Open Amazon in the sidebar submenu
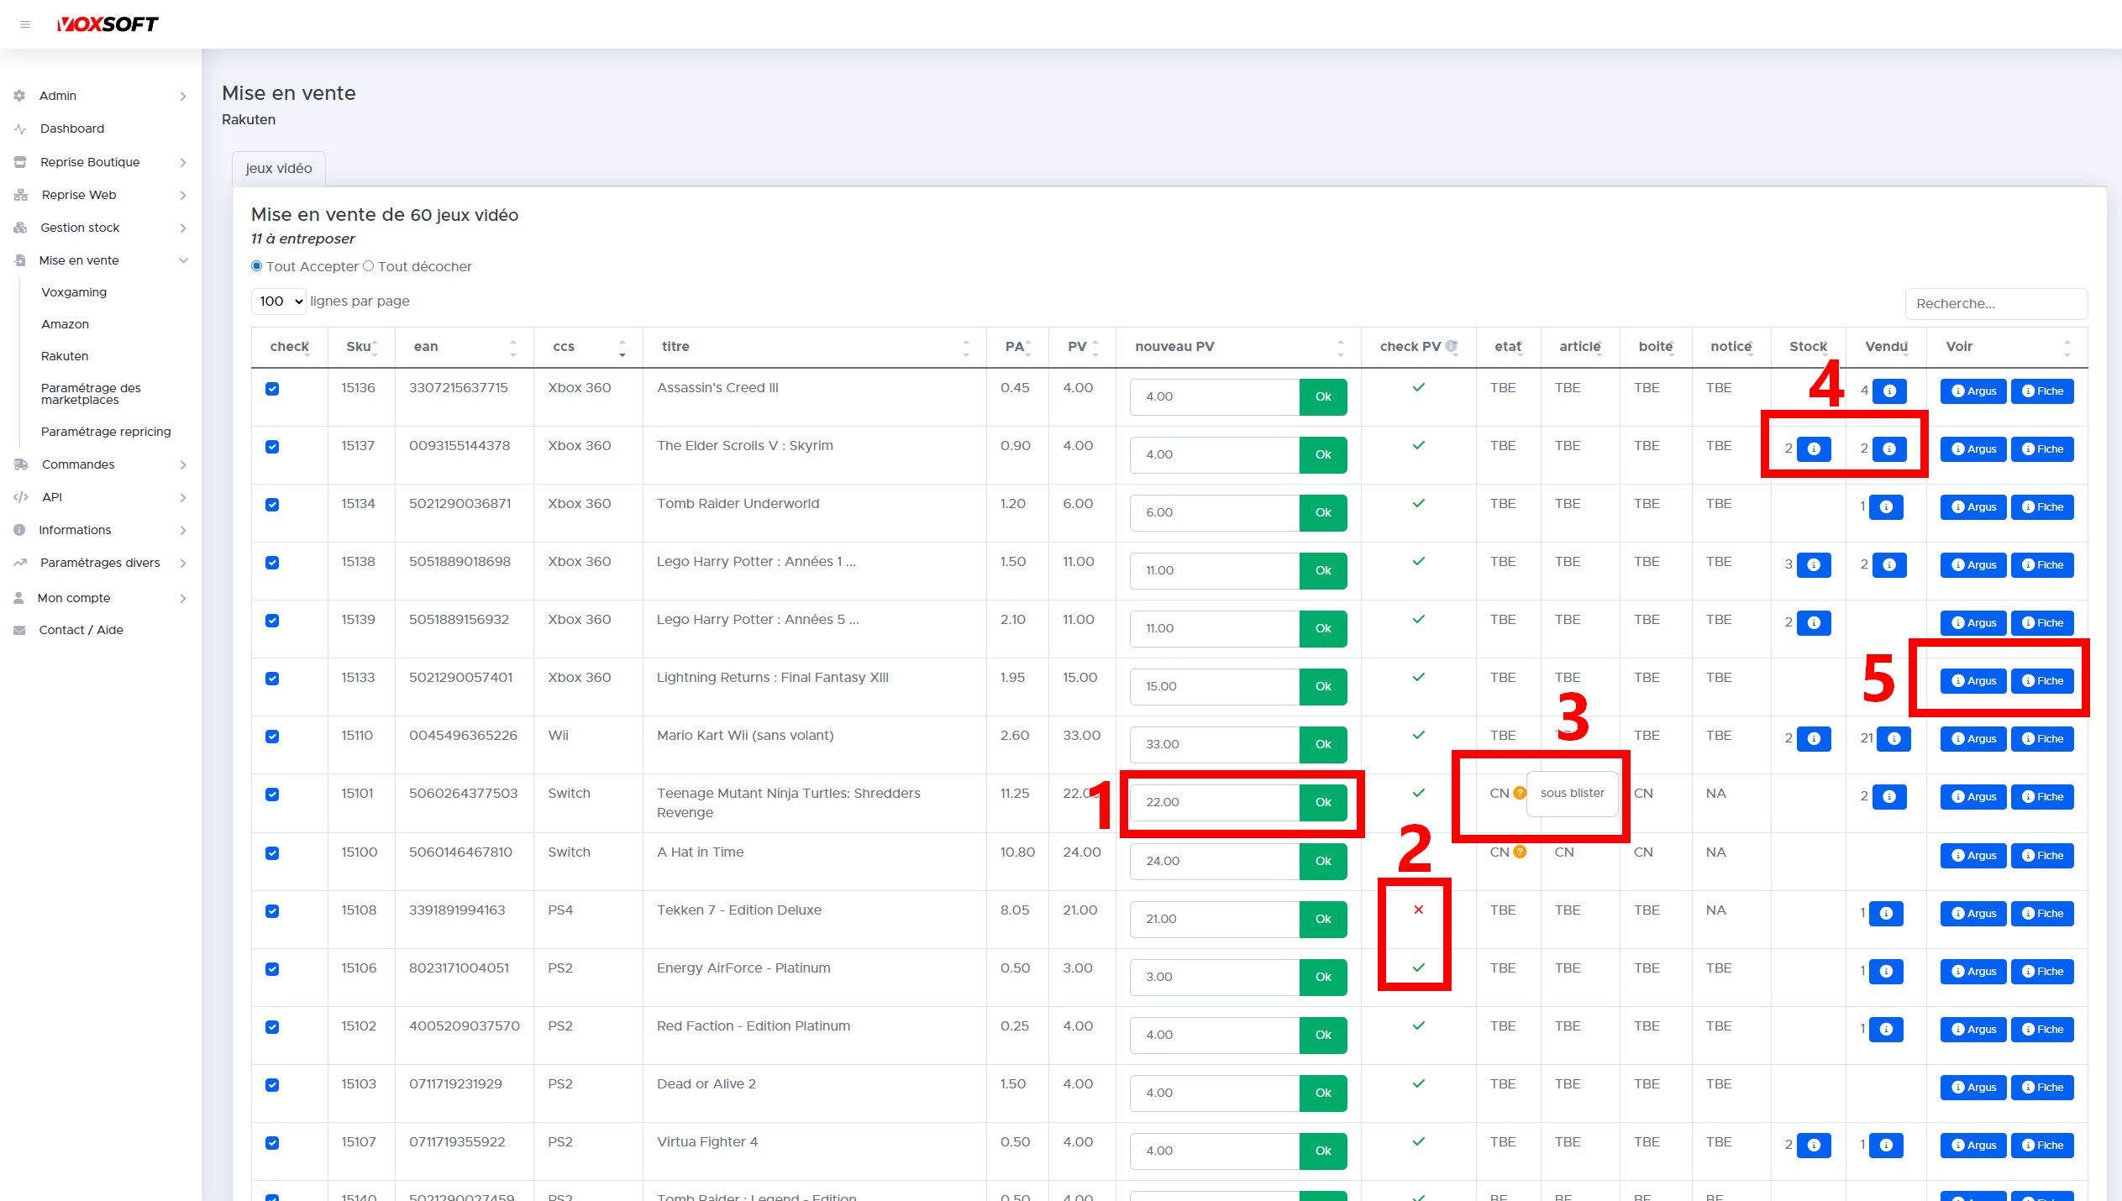This screenshot has height=1201, width=2122. [x=65, y=324]
